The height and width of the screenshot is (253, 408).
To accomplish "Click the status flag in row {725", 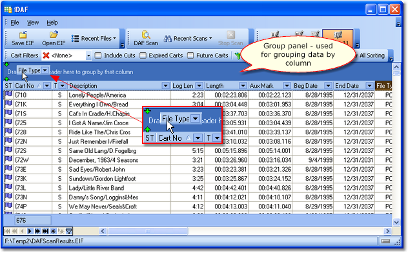I will click(x=8, y=123).
